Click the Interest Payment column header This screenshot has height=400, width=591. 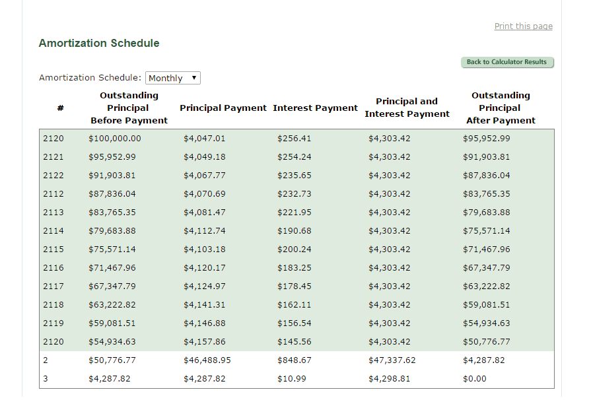pyautogui.click(x=315, y=108)
